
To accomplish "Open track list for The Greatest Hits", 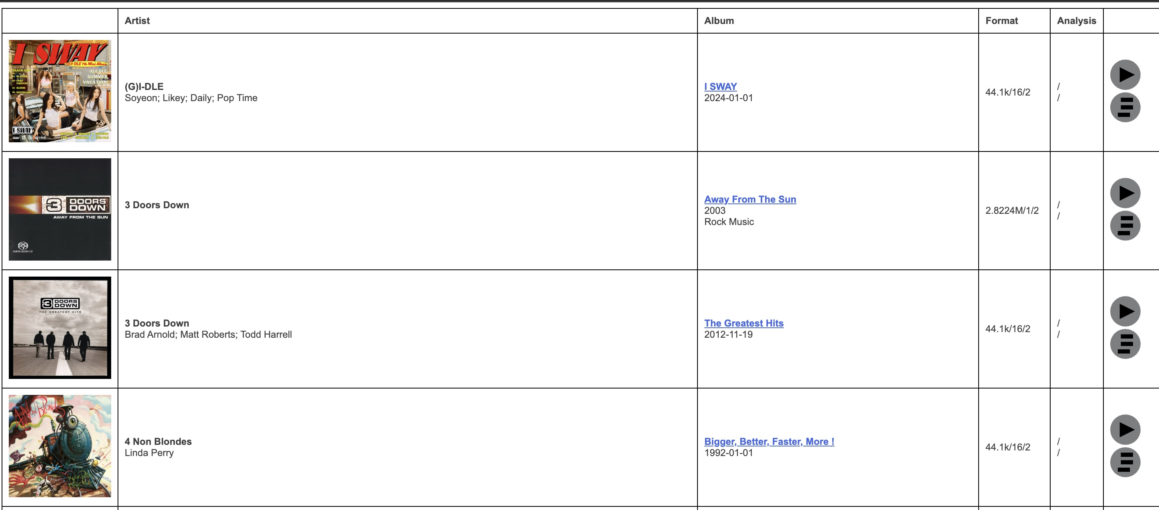I will [1125, 344].
